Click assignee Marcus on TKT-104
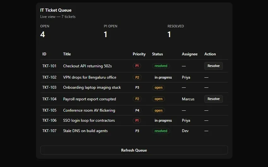The image size is (268, 167). click(x=188, y=99)
